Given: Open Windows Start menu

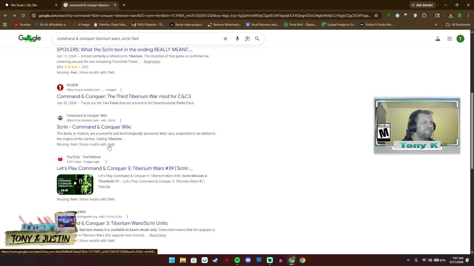Looking at the screenshot, I should 172,260.
